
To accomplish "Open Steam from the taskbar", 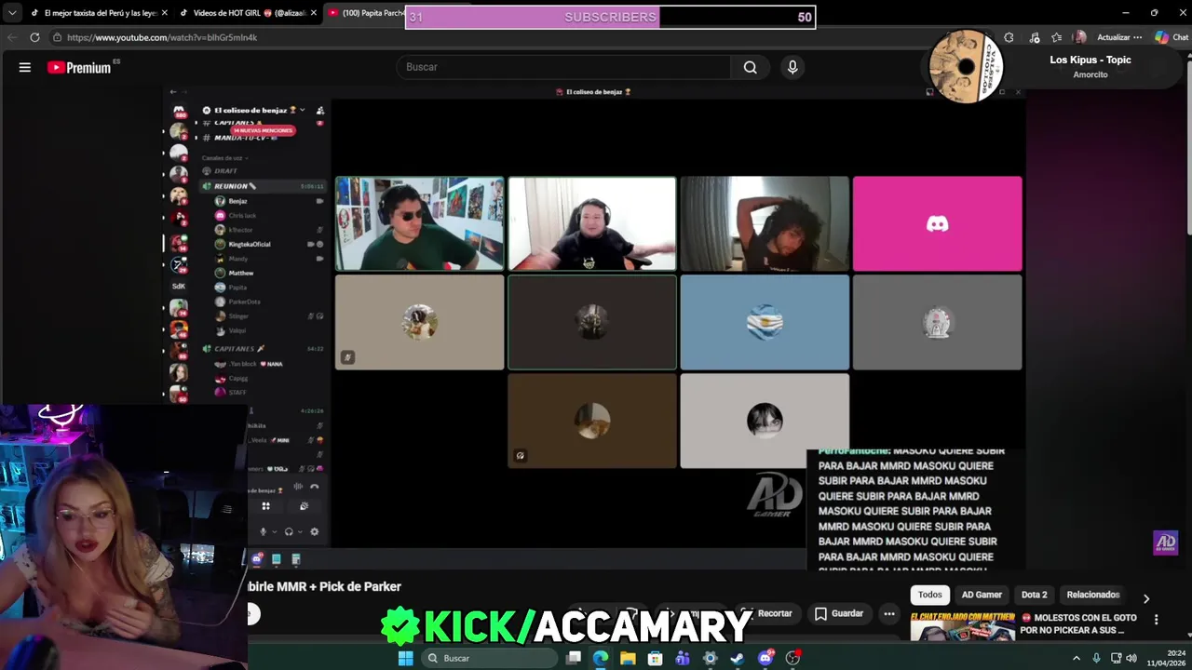I will tap(738, 658).
